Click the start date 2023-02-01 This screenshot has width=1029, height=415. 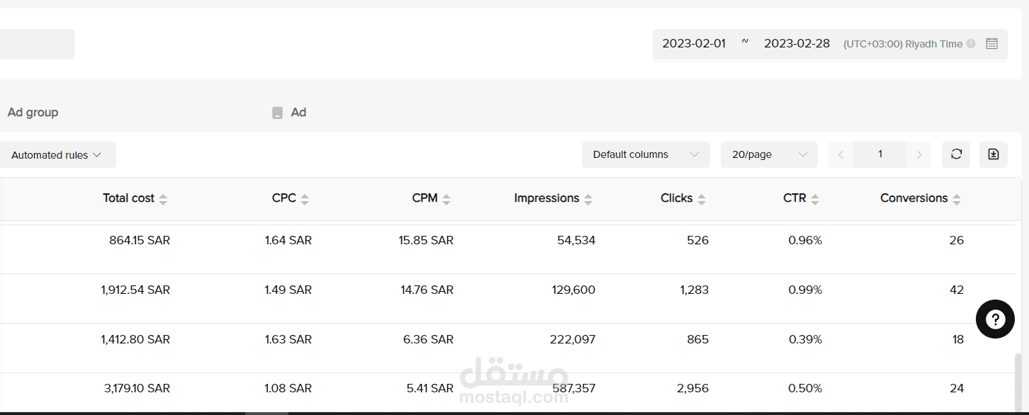pos(694,44)
